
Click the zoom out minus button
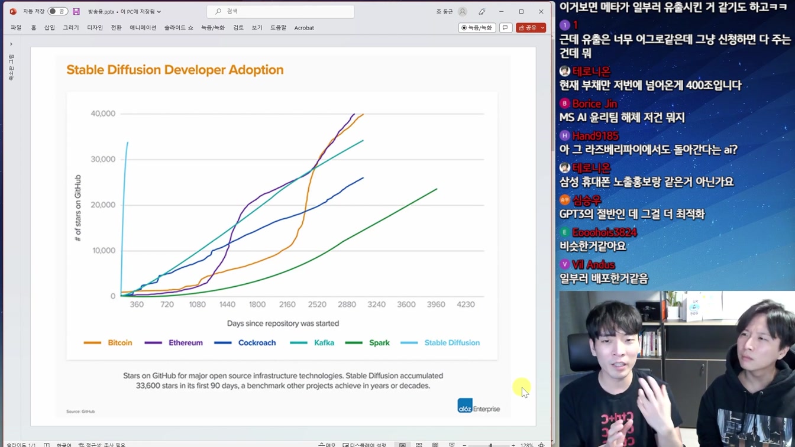coord(464,445)
